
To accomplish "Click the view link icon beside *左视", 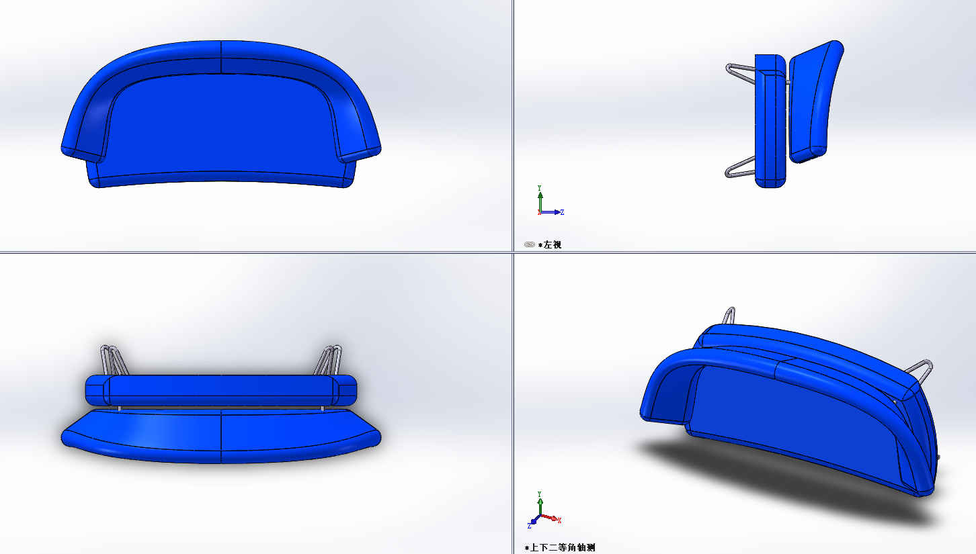I will [x=529, y=244].
